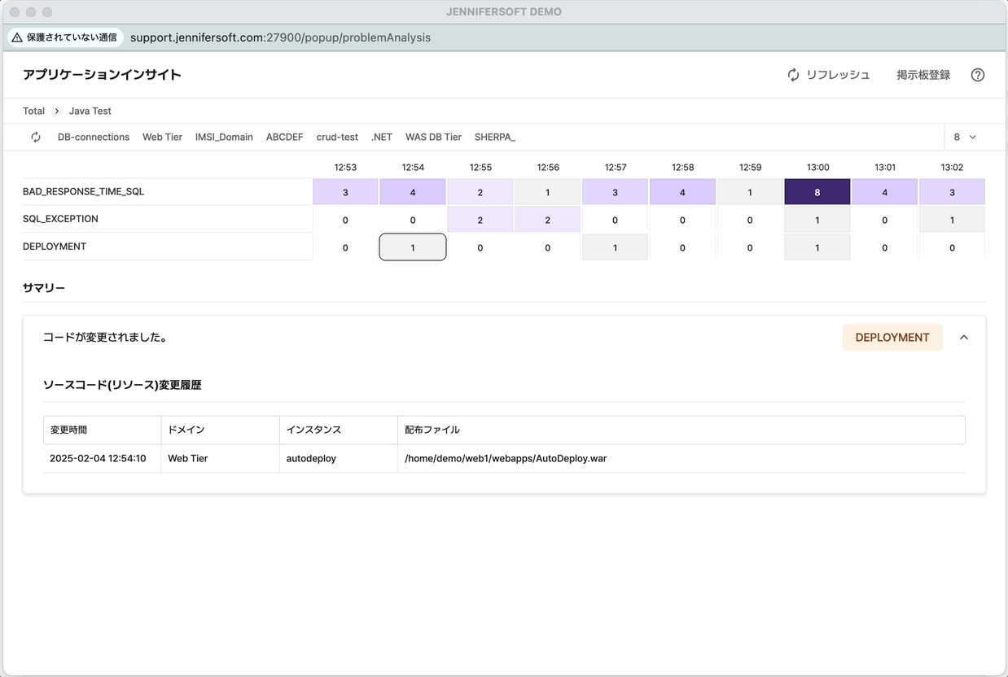The width and height of the screenshot is (1008, 677).
Task: Click the refresh icon beside リフレッシュ
Action: click(x=793, y=75)
